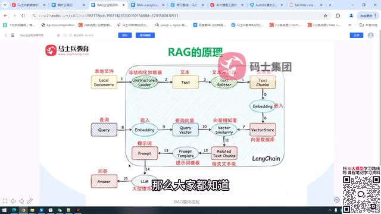Reload the current page
Viewport: 381px width, 214px height.
(23, 15)
